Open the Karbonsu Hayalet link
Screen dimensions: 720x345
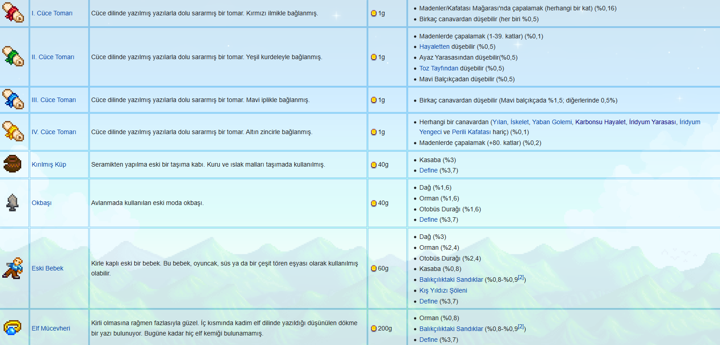click(601, 122)
